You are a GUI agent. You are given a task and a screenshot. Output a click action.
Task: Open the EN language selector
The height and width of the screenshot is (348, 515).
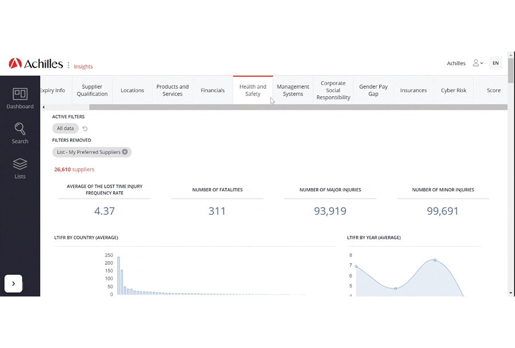click(496, 64)
